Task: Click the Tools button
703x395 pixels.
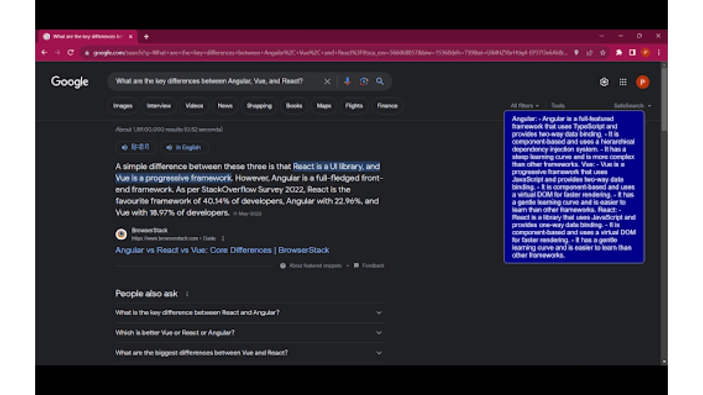Action: tap(557, 105)
